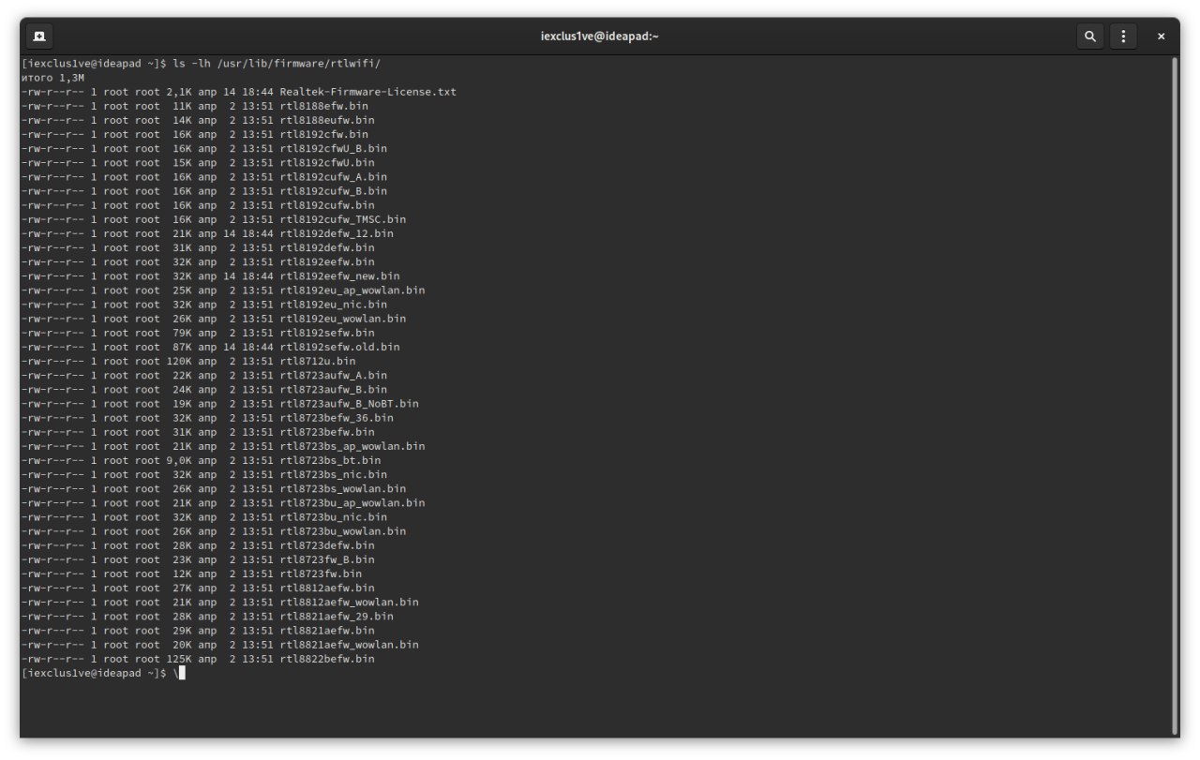The height and width of the screenshot is (760, 1200).
Task: Click file name rtl8712u.bin
Action: click(x=318, y=361)
